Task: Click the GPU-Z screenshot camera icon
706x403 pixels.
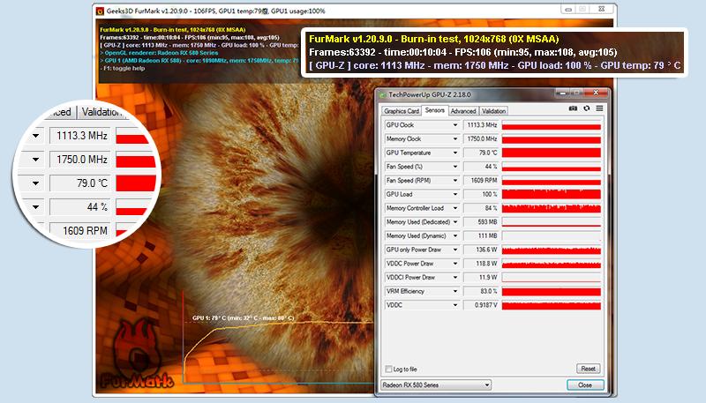Action: [x=573, y=108]
